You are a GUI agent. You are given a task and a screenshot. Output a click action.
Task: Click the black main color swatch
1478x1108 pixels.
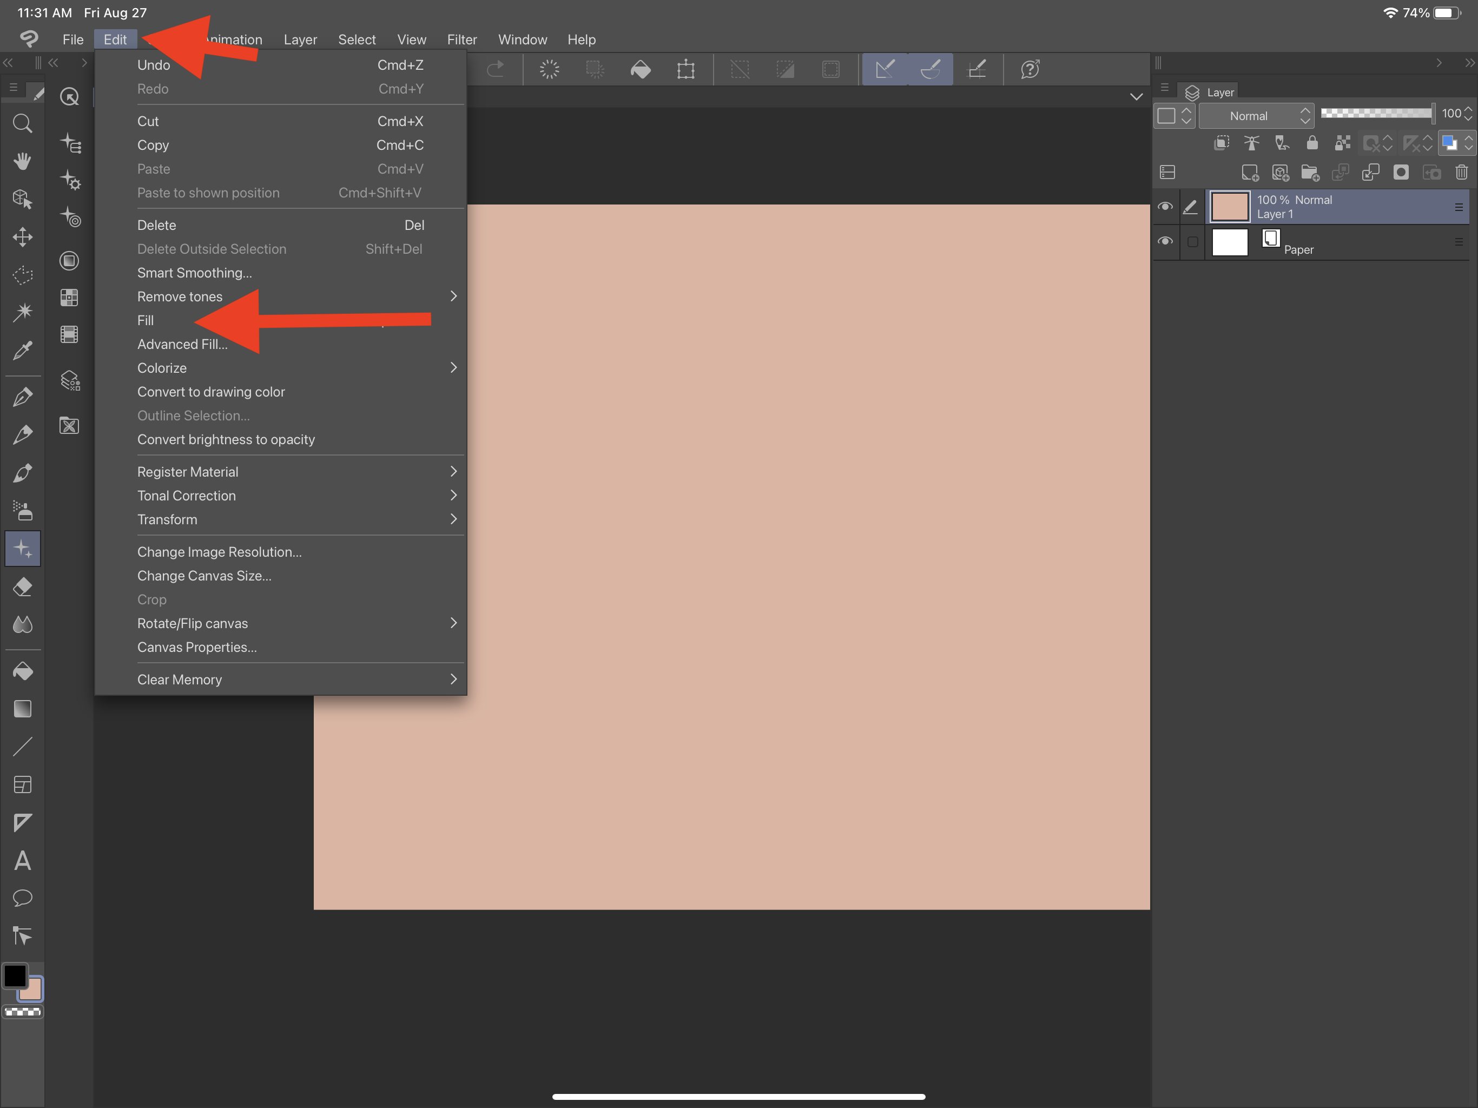(15, 977)
